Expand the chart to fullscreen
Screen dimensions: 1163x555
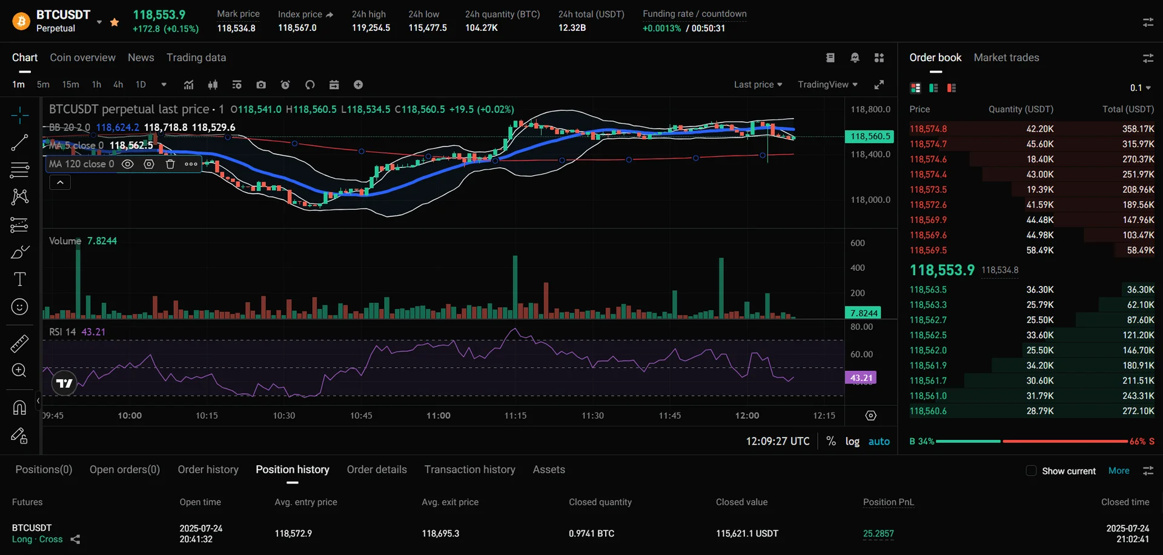pyautogui.click(x=879, y=85)
